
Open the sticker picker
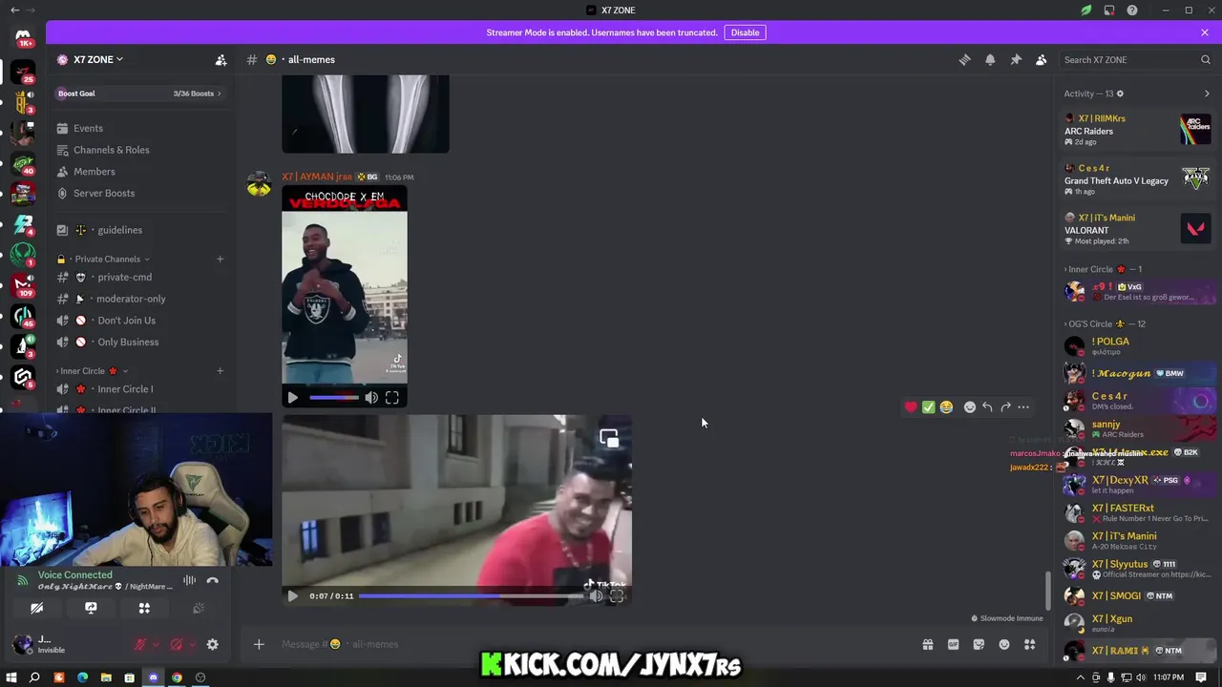click(x=979, y=644)
